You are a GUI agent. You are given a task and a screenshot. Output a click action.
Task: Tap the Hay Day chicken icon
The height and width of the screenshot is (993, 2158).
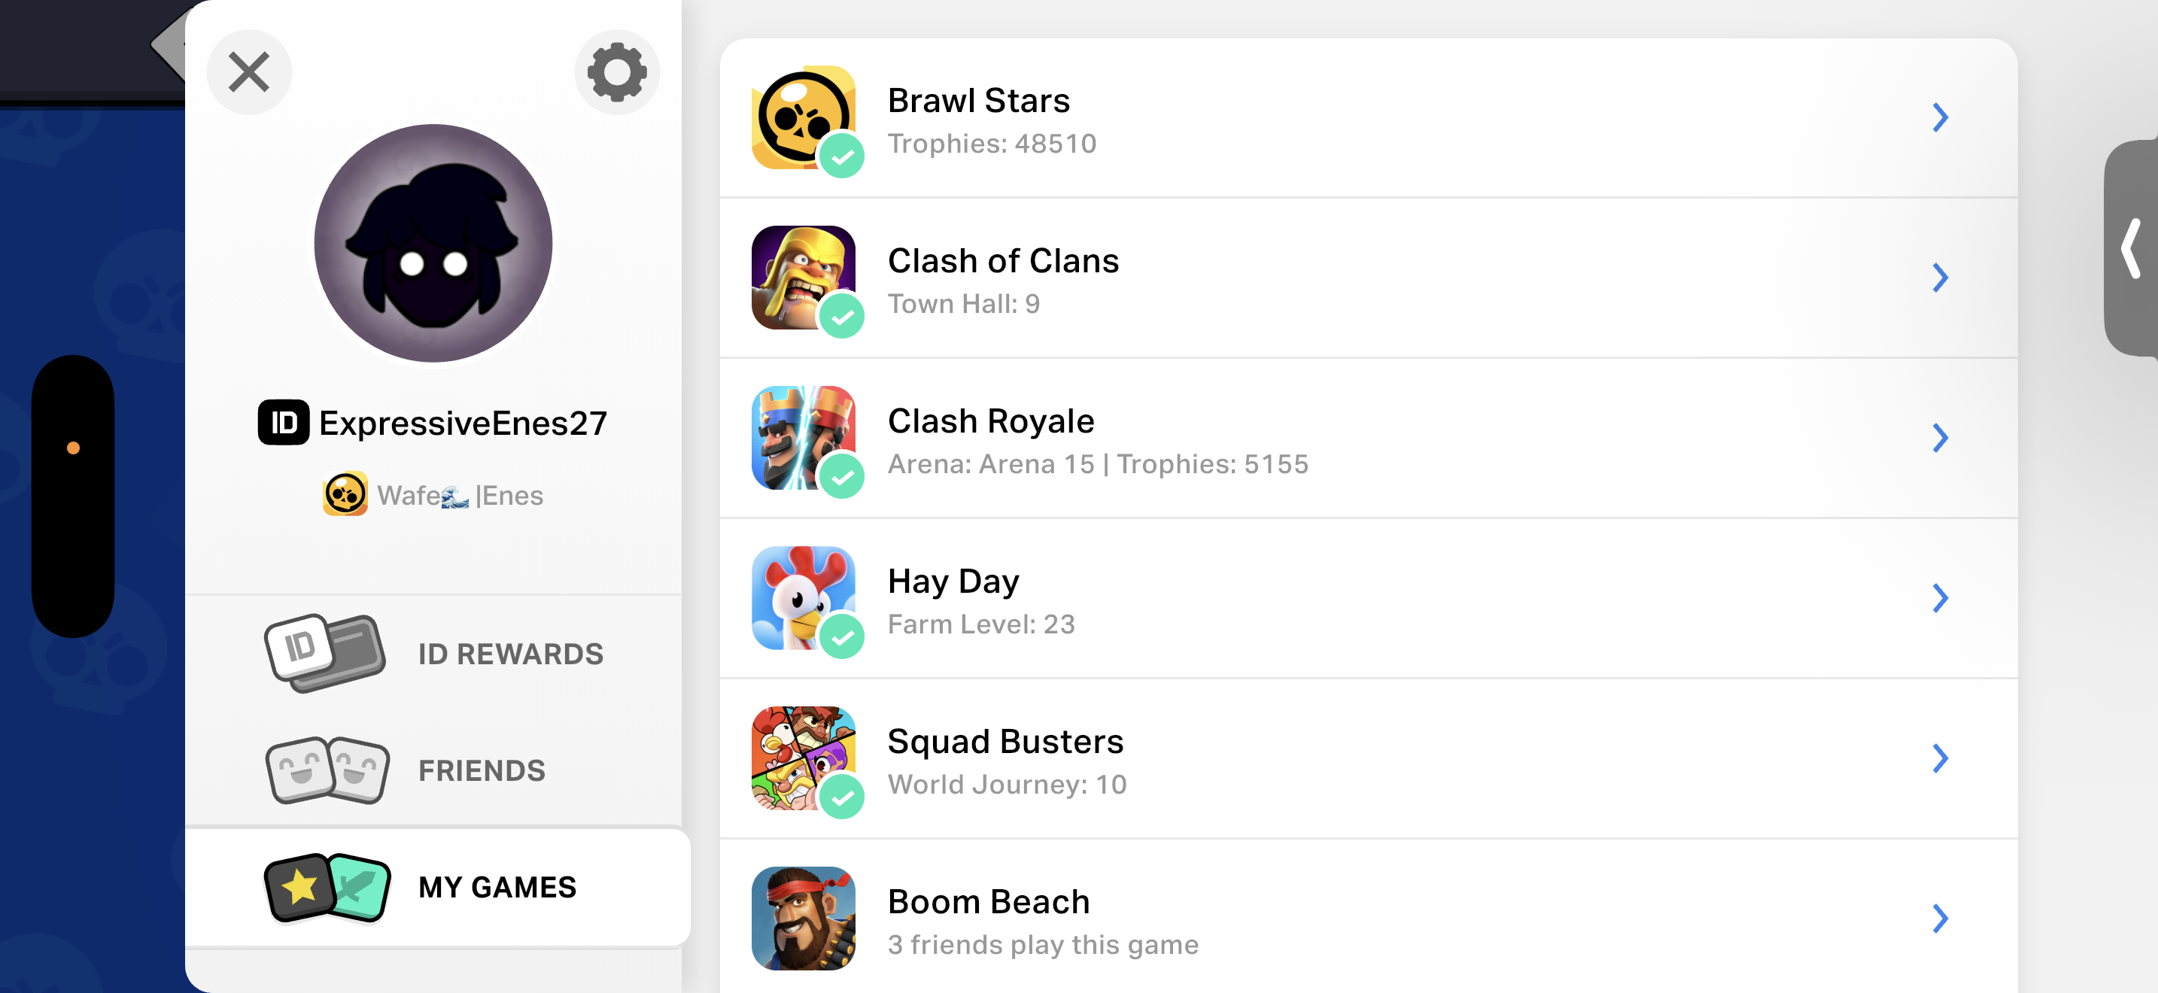tap(803, 598)
